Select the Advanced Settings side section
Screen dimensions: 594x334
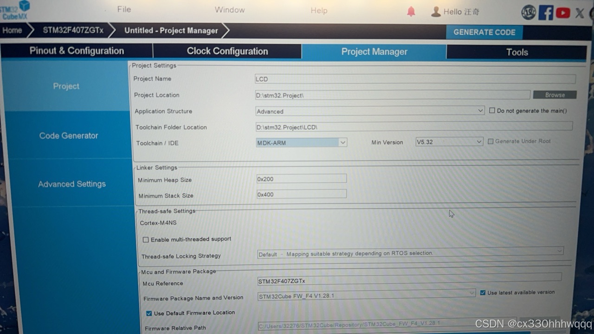tap(72, 184)
